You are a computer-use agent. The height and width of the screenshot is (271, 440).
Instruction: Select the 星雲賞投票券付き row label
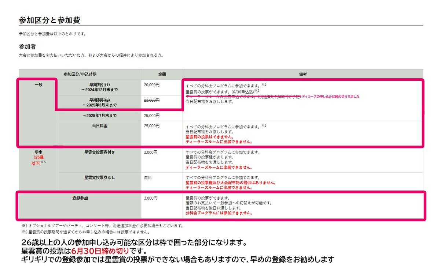(x=99, y=152)
